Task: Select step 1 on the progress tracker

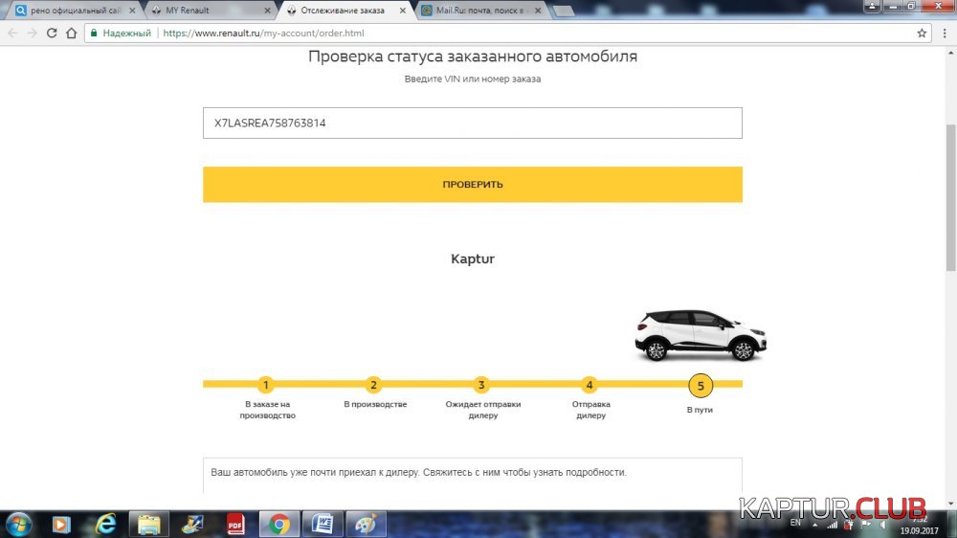Action: pos(266,385)
